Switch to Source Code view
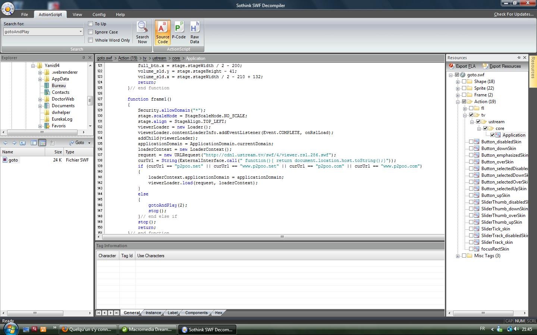This screenshot has height=335, width=537. (x=163, y=32)
